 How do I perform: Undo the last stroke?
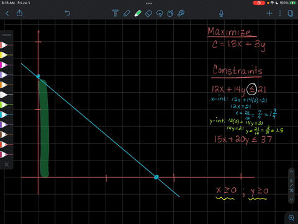[x=68, y=13]
